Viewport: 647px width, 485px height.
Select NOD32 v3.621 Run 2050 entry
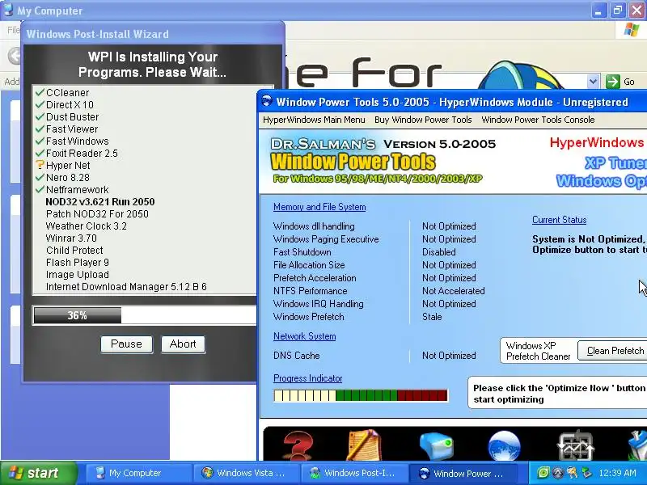(99, 201)
